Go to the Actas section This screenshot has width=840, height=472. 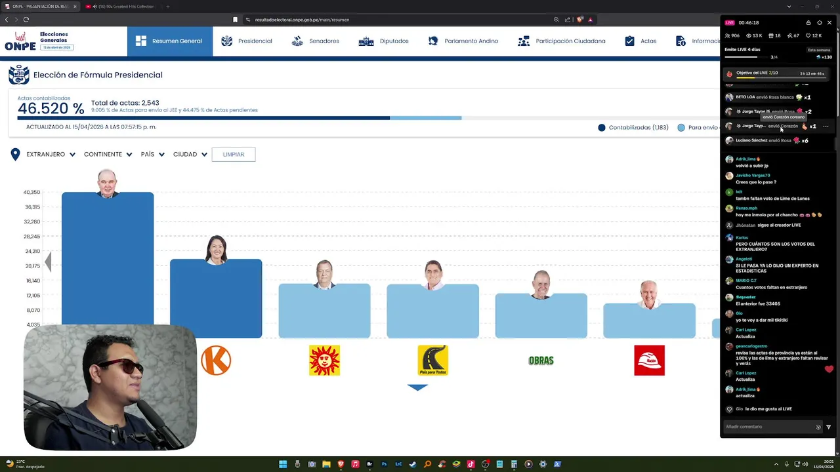(640, 41)
